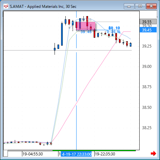Image resolution: width=160 pixels, height=160 pixels.
Task: Click the tall blue candle of the price jump
Action: [x=62, y=34]
